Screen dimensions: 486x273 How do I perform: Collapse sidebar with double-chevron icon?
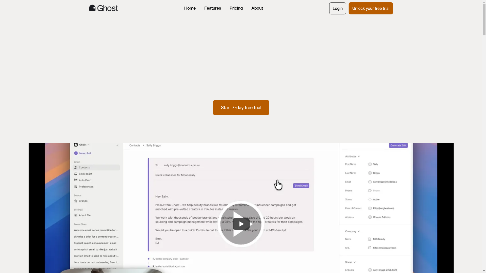coord(117,145)
